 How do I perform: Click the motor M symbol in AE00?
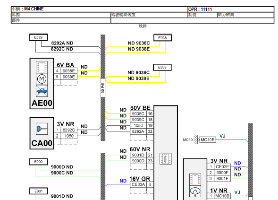pyautogui.click(x=42, y=79)
